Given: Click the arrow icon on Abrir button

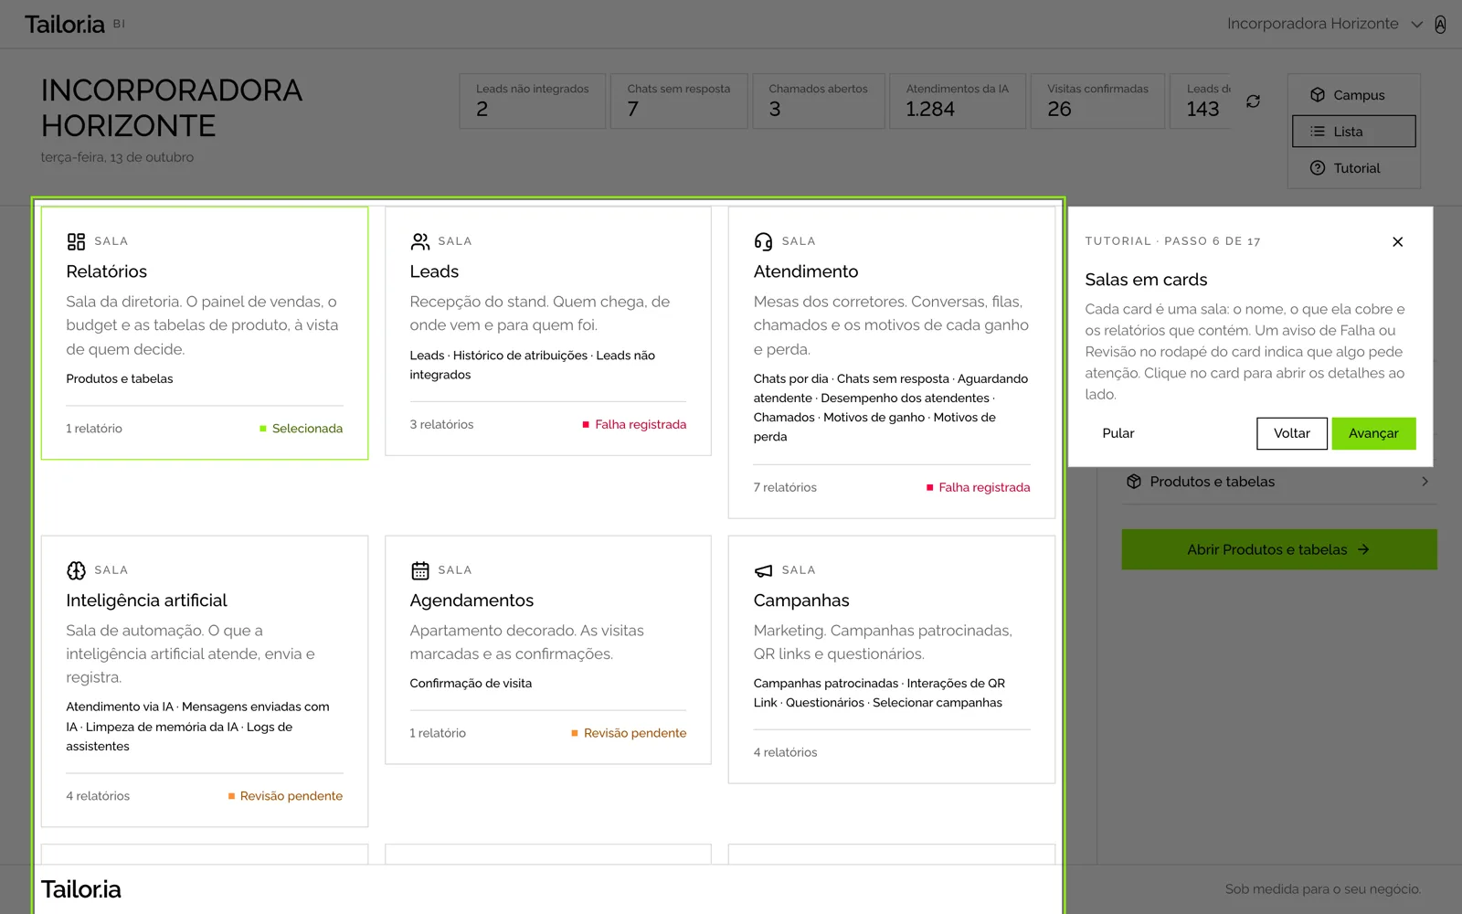Looking at the screenshot, I should [1363, 549].
